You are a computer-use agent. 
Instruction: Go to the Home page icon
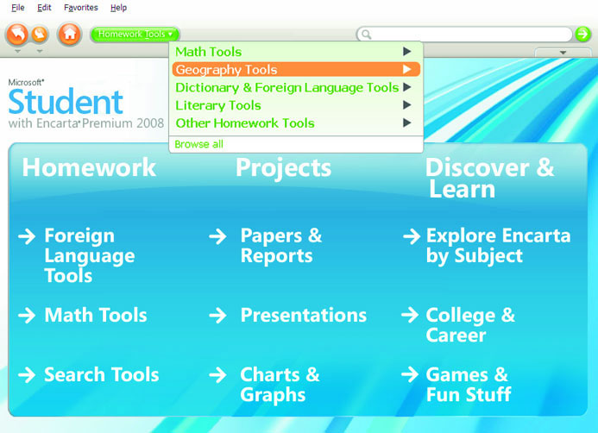pos(69,35)
